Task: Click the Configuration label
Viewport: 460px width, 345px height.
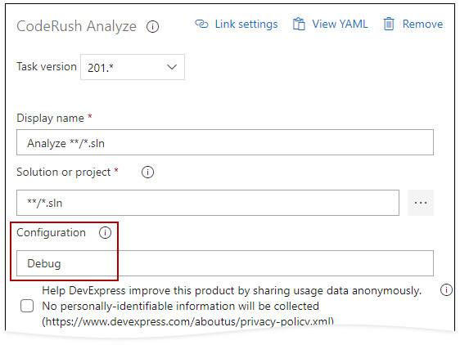Action: click(x=52, y=232)
